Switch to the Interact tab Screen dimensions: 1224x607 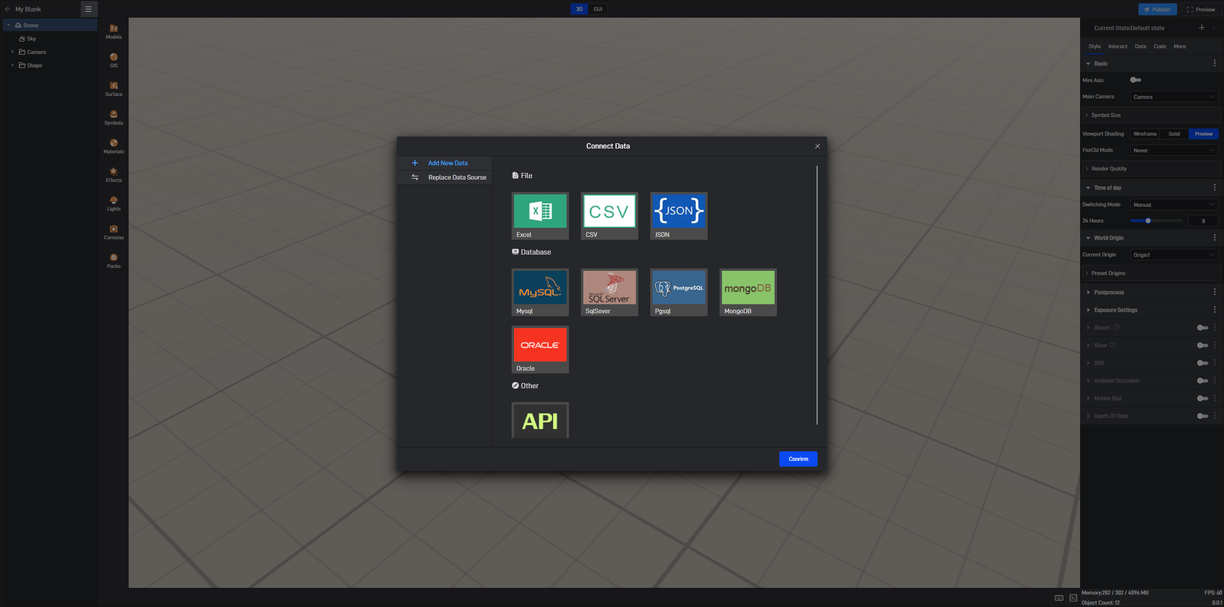click(x=1118, y=46)
